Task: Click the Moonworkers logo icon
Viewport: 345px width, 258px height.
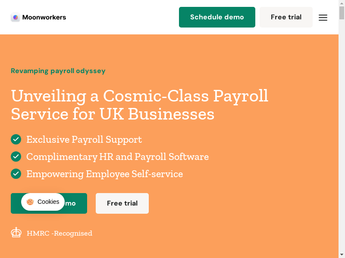Action: 16,17
